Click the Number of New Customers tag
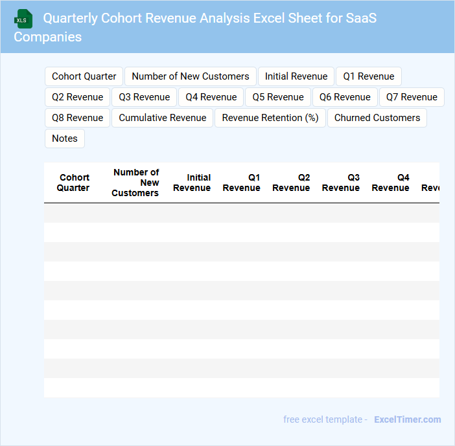Screen dimensions: 455x446 (190, 76)
